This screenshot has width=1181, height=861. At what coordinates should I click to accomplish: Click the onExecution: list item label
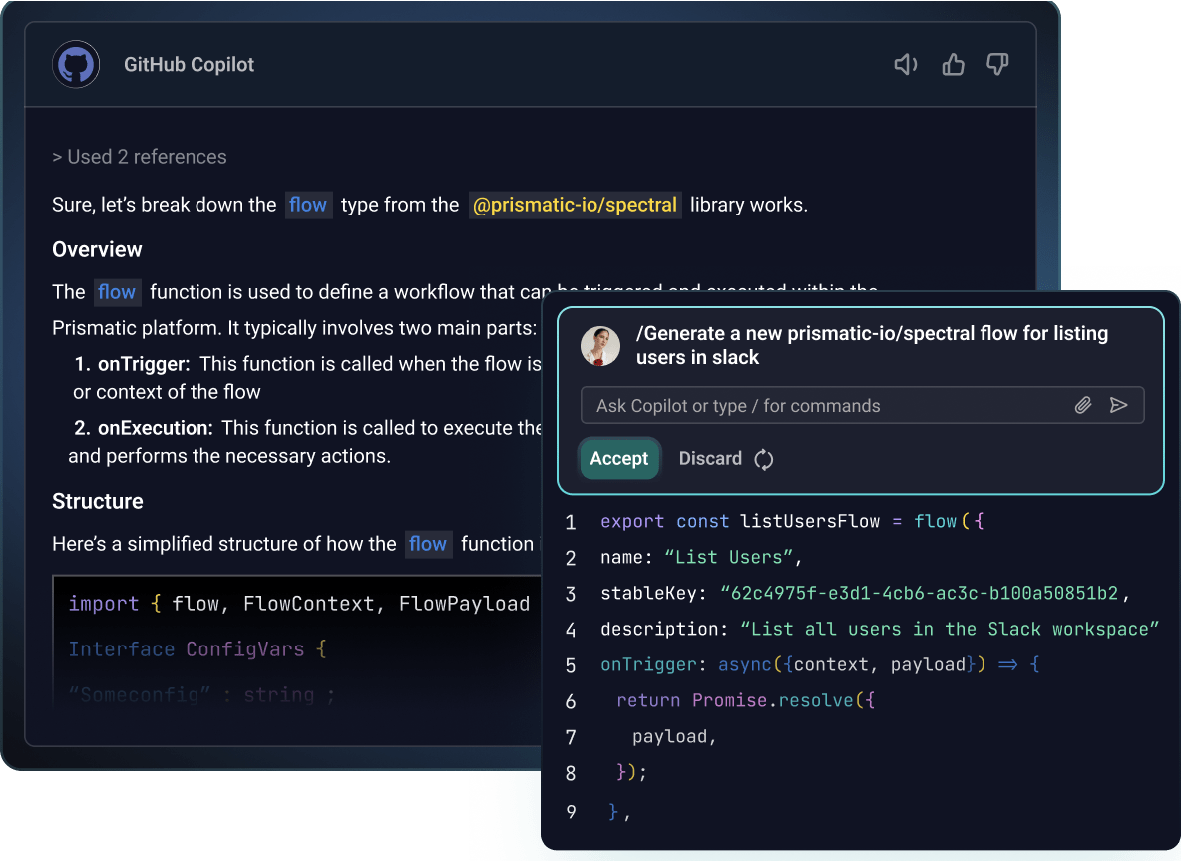pos(156,428)
